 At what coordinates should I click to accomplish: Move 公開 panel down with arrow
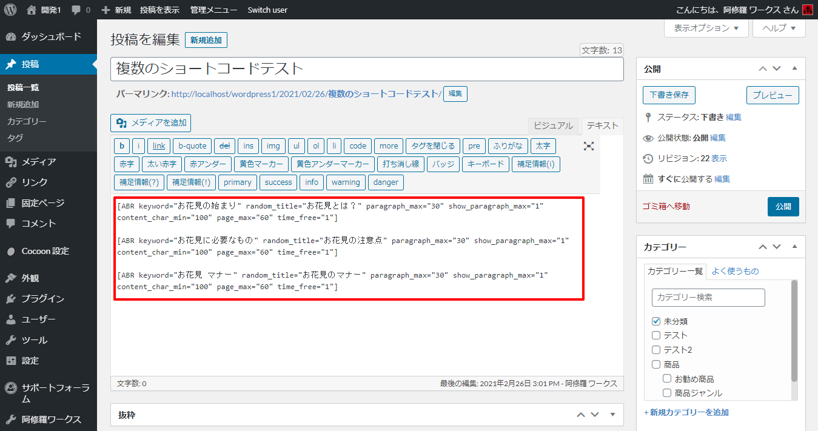tap(777, 69)
